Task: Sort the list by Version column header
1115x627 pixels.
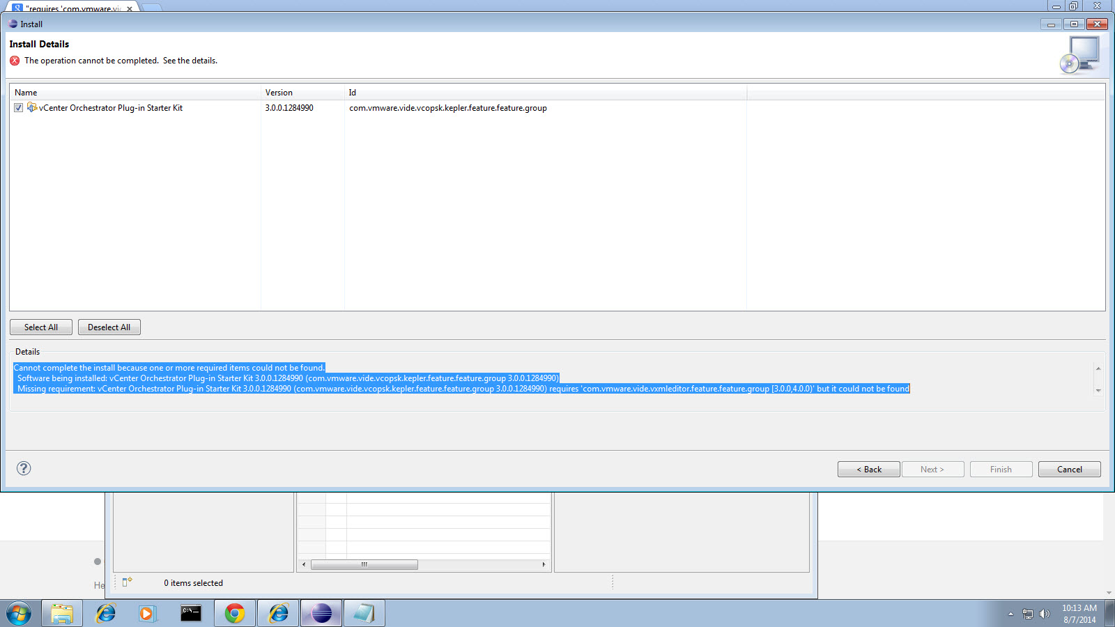Action: pos(302,92)
